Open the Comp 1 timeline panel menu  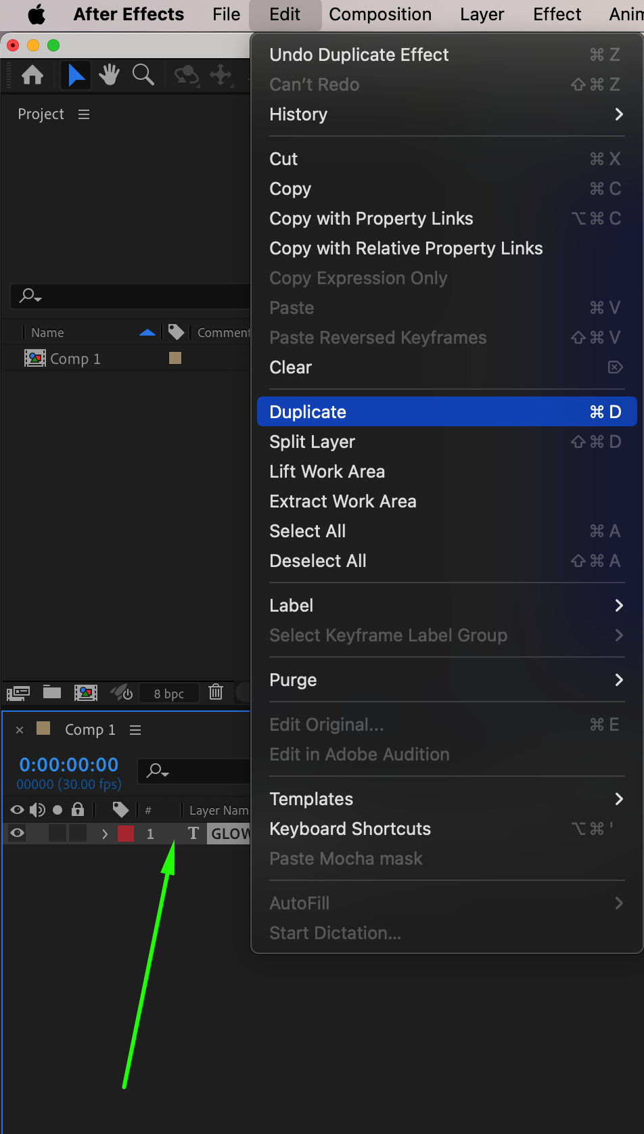click(x=135, y=730)
